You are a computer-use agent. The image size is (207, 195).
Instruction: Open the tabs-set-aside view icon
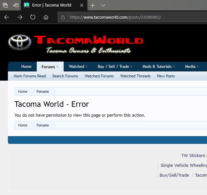[x=5, y=5]
